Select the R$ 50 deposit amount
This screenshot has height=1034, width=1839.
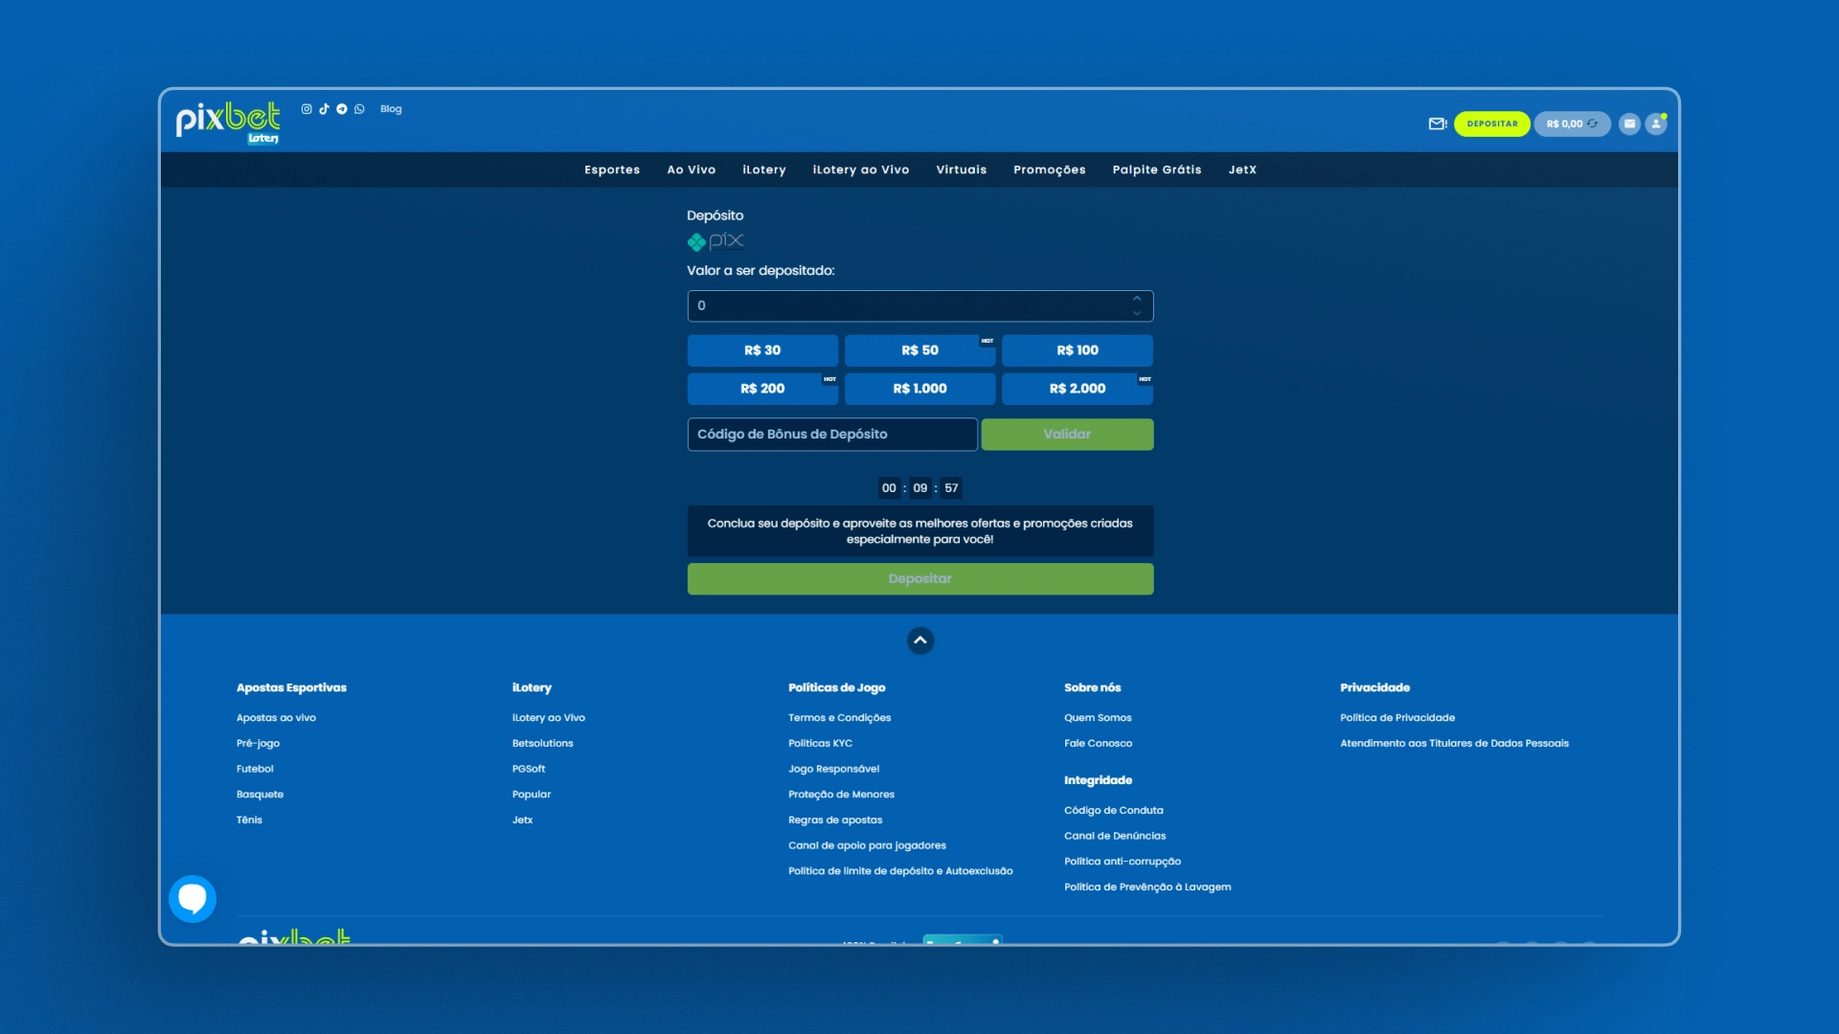919,350
